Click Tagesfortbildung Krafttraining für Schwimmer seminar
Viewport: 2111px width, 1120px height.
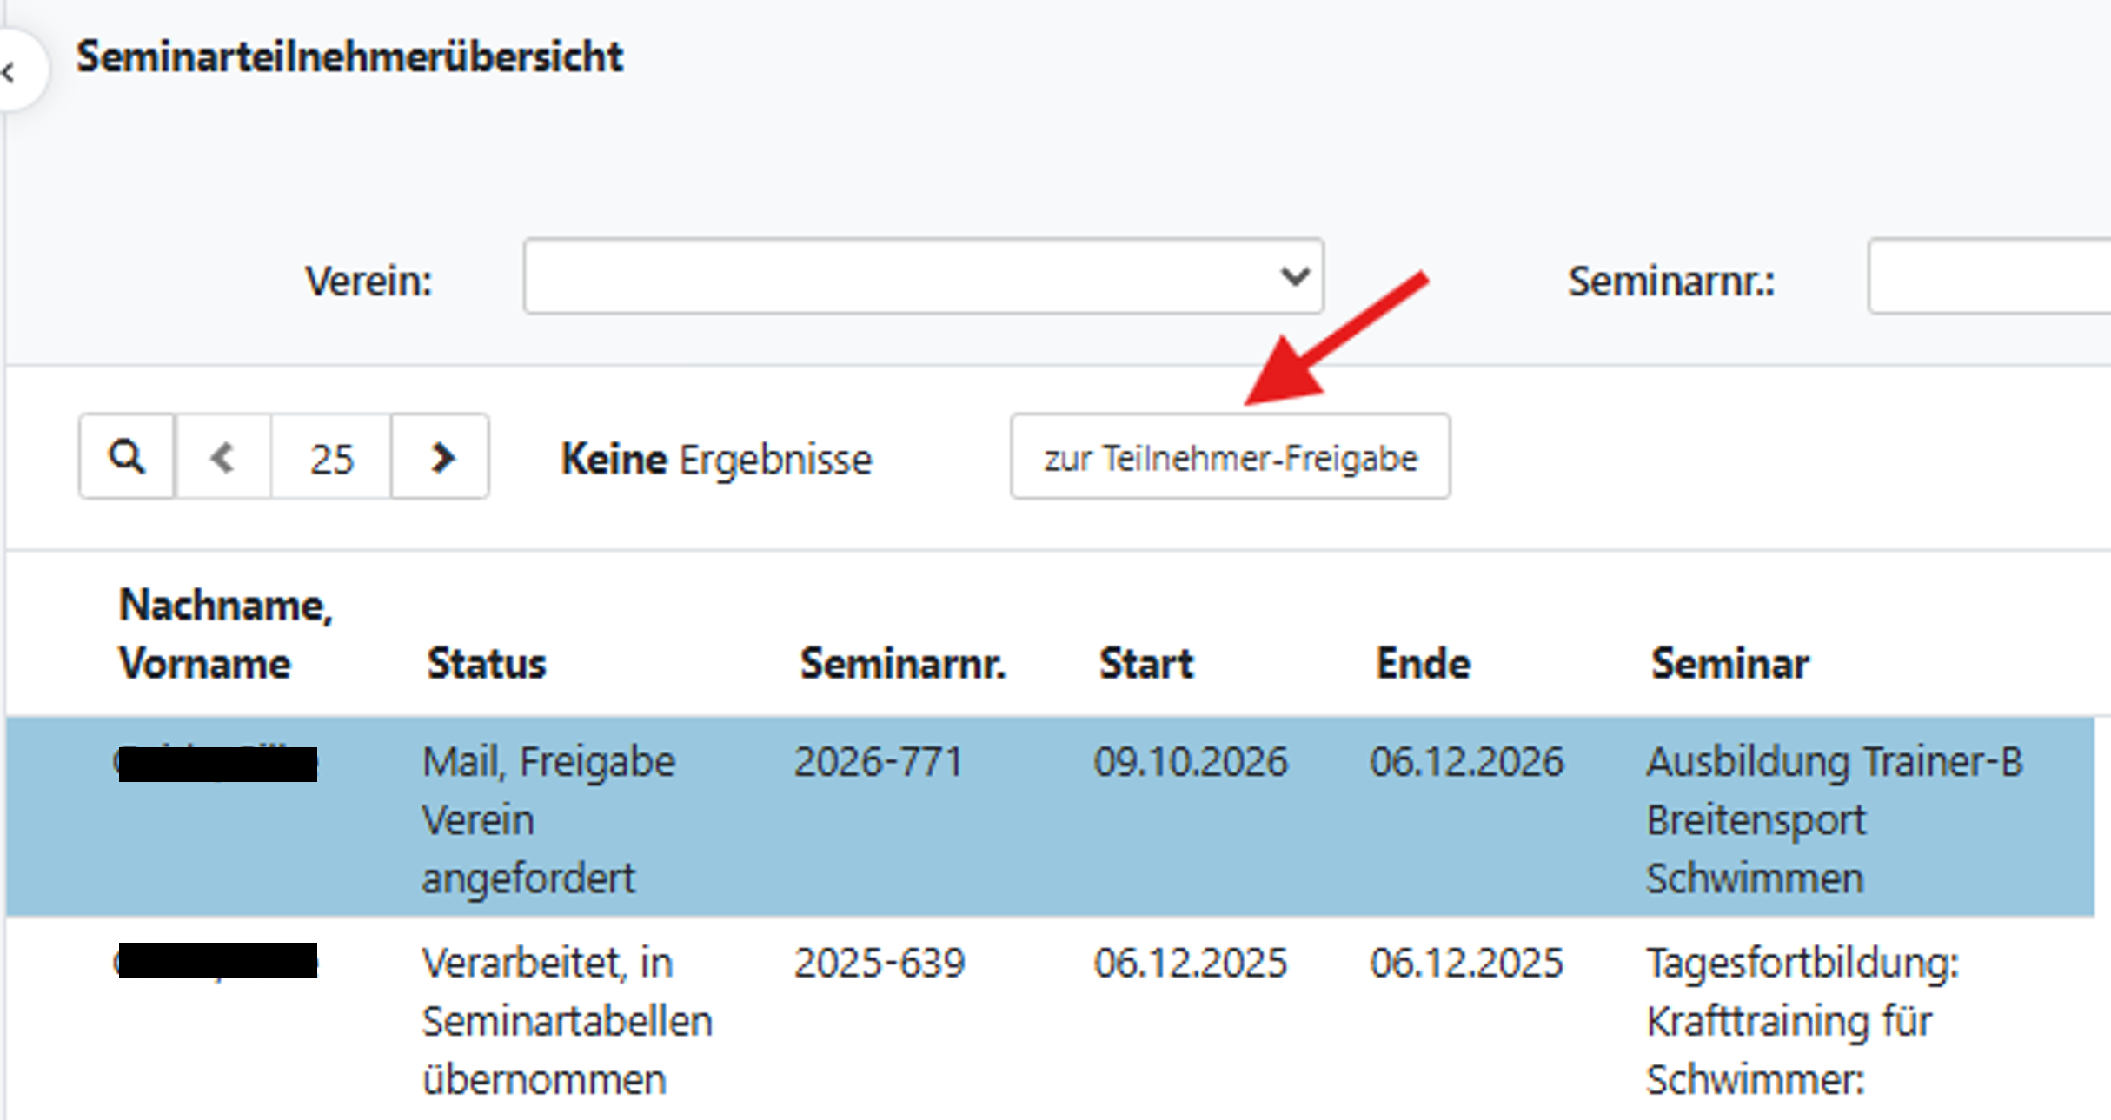click(x=1802, y=1021)
